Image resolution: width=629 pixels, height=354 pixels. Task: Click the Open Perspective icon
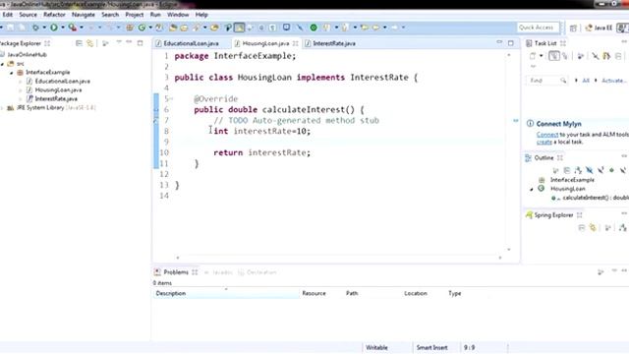[573, 28]
